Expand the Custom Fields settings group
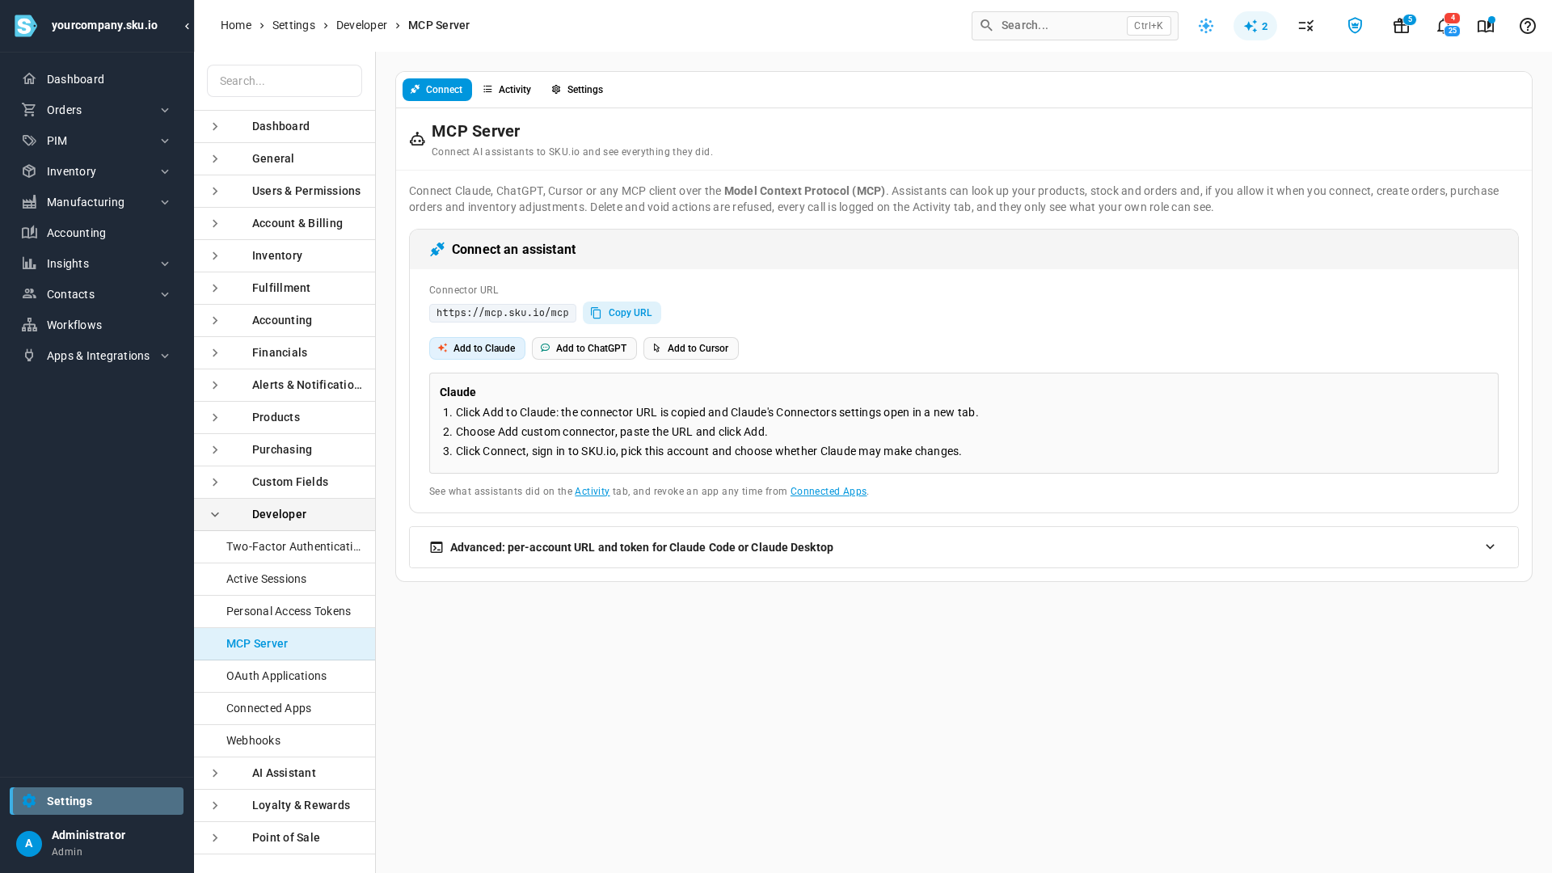 285,482
